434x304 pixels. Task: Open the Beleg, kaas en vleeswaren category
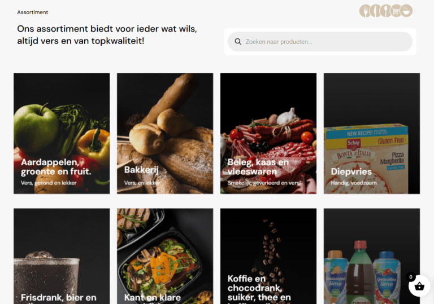coord(268,134)
